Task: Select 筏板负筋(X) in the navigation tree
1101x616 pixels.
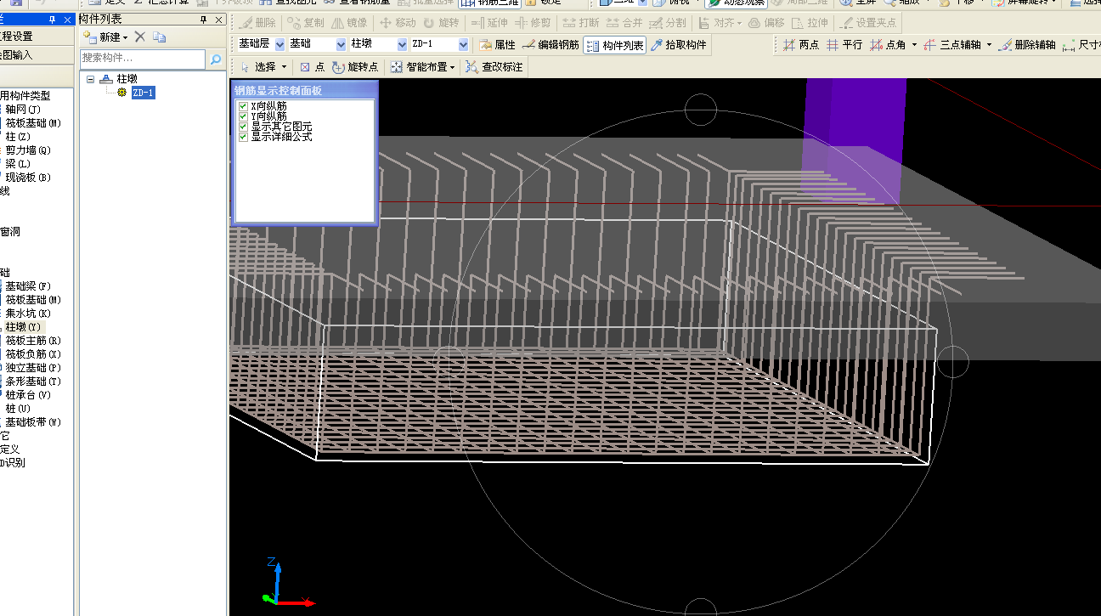Action: [33, 354]
